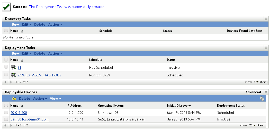Collapse the Discovery Tasks panel
Image resolution: width=270 pixels, height=131 pixels.
point(266,19)
